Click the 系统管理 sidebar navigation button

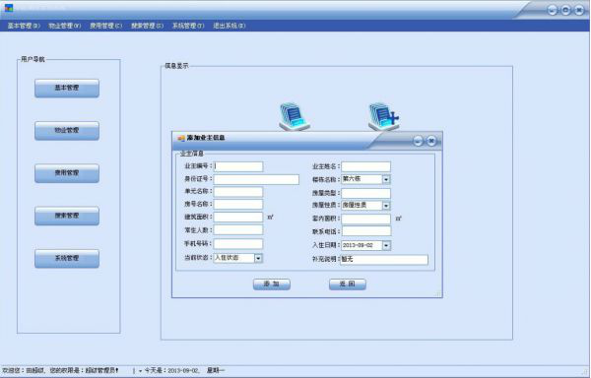(x=67, y=258)
